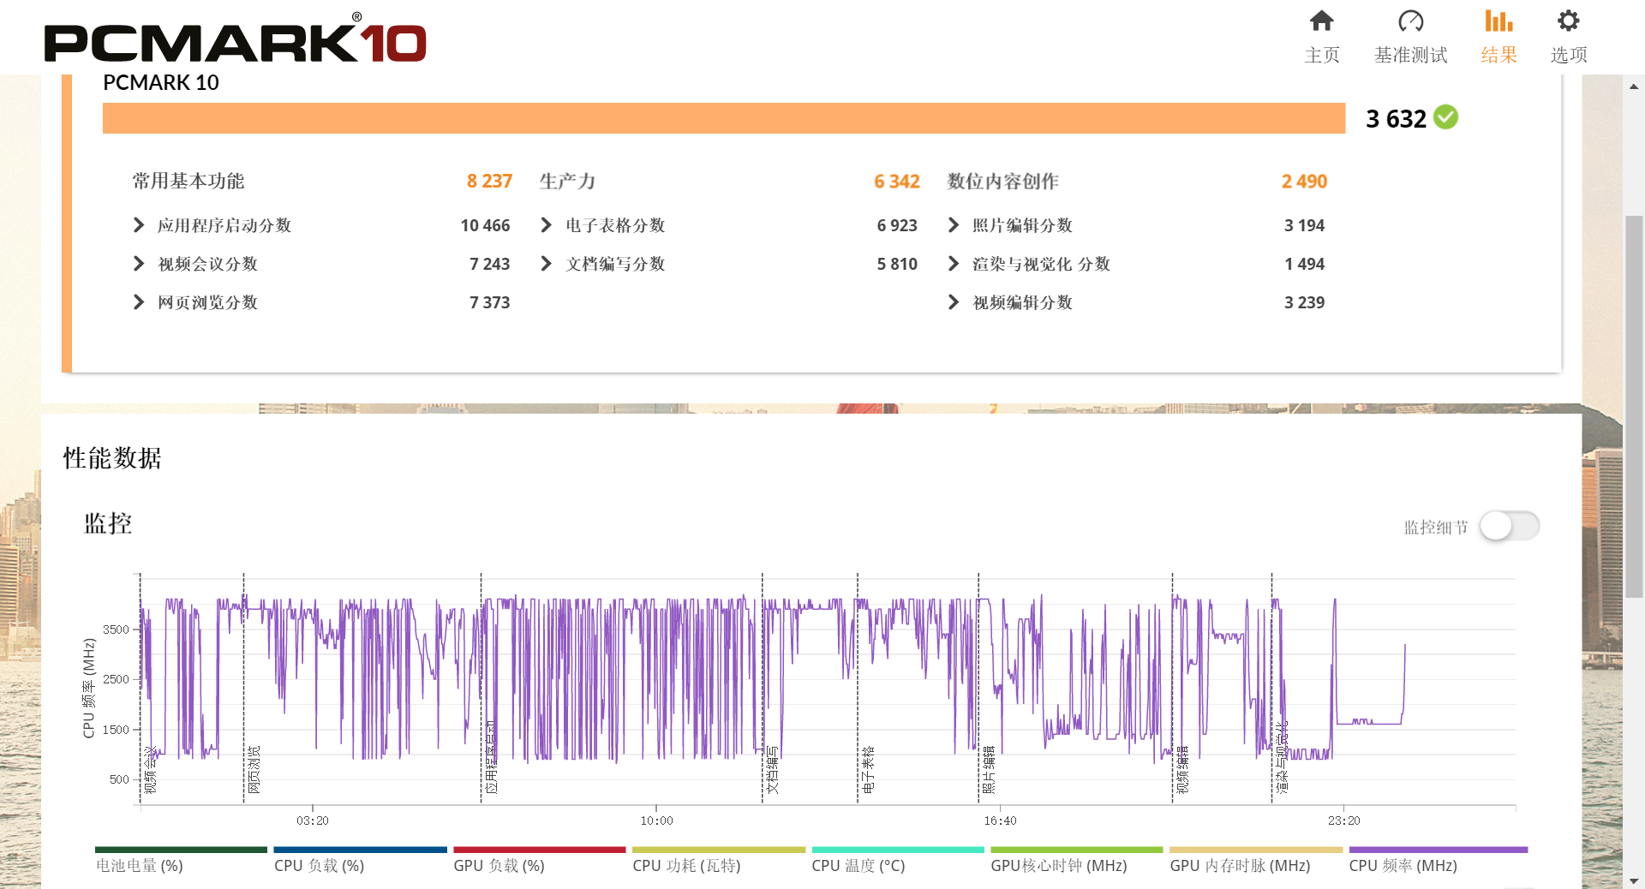Click the score value 10 466

coord(485,225)
